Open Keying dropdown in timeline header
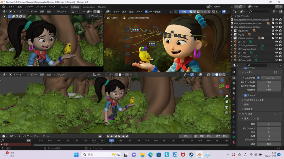 [25, 136]
